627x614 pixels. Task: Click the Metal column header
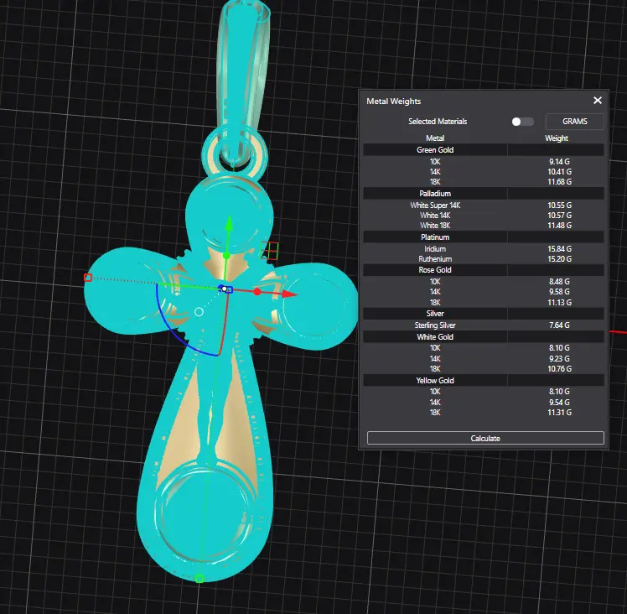pos(435,138)
